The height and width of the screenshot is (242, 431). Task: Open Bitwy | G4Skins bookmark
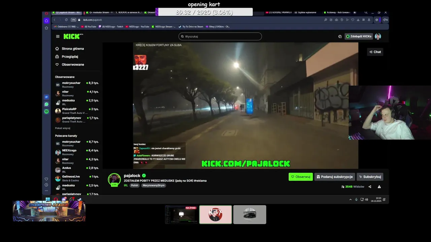[218, 27]
